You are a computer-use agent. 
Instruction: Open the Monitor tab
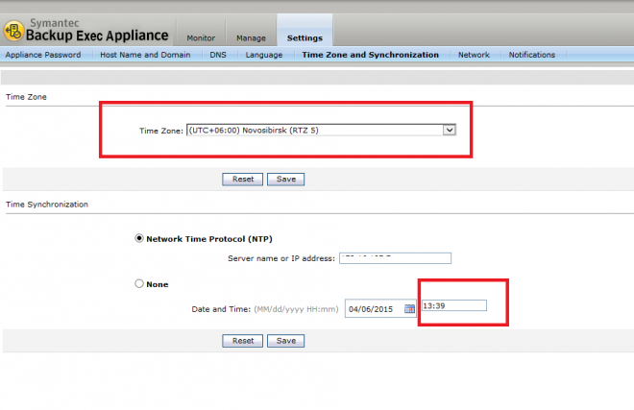tap(201, 38)
